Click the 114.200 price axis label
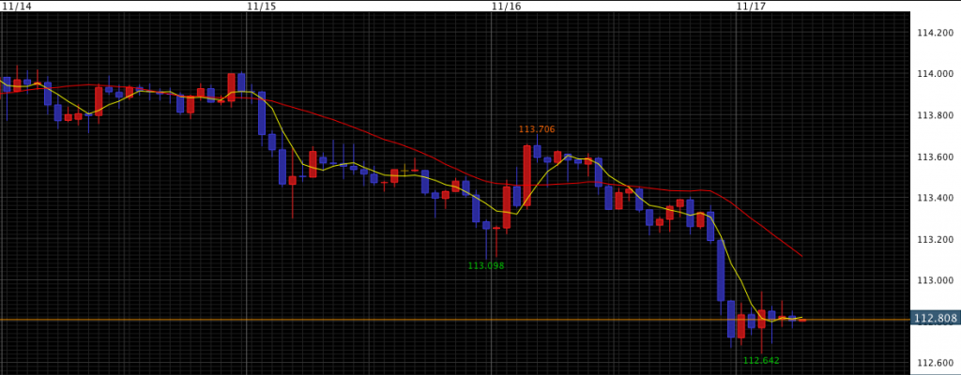The image size is (961, 375). (x=936, y=33)
